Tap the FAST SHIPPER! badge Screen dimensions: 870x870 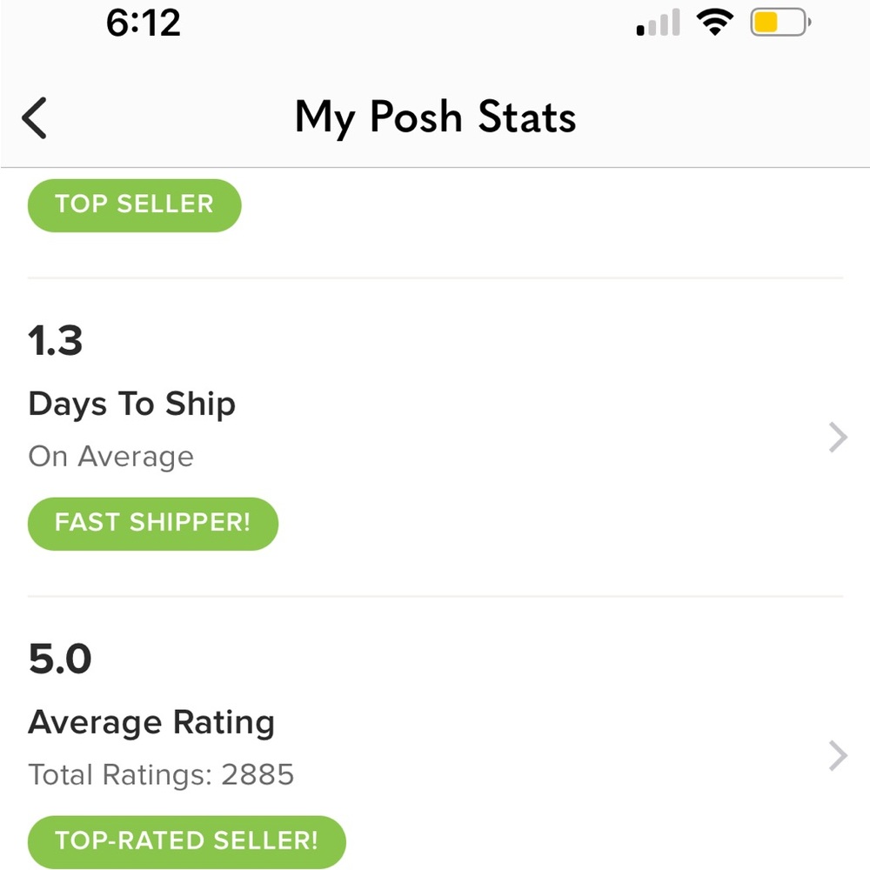click(x=152, y=524)
